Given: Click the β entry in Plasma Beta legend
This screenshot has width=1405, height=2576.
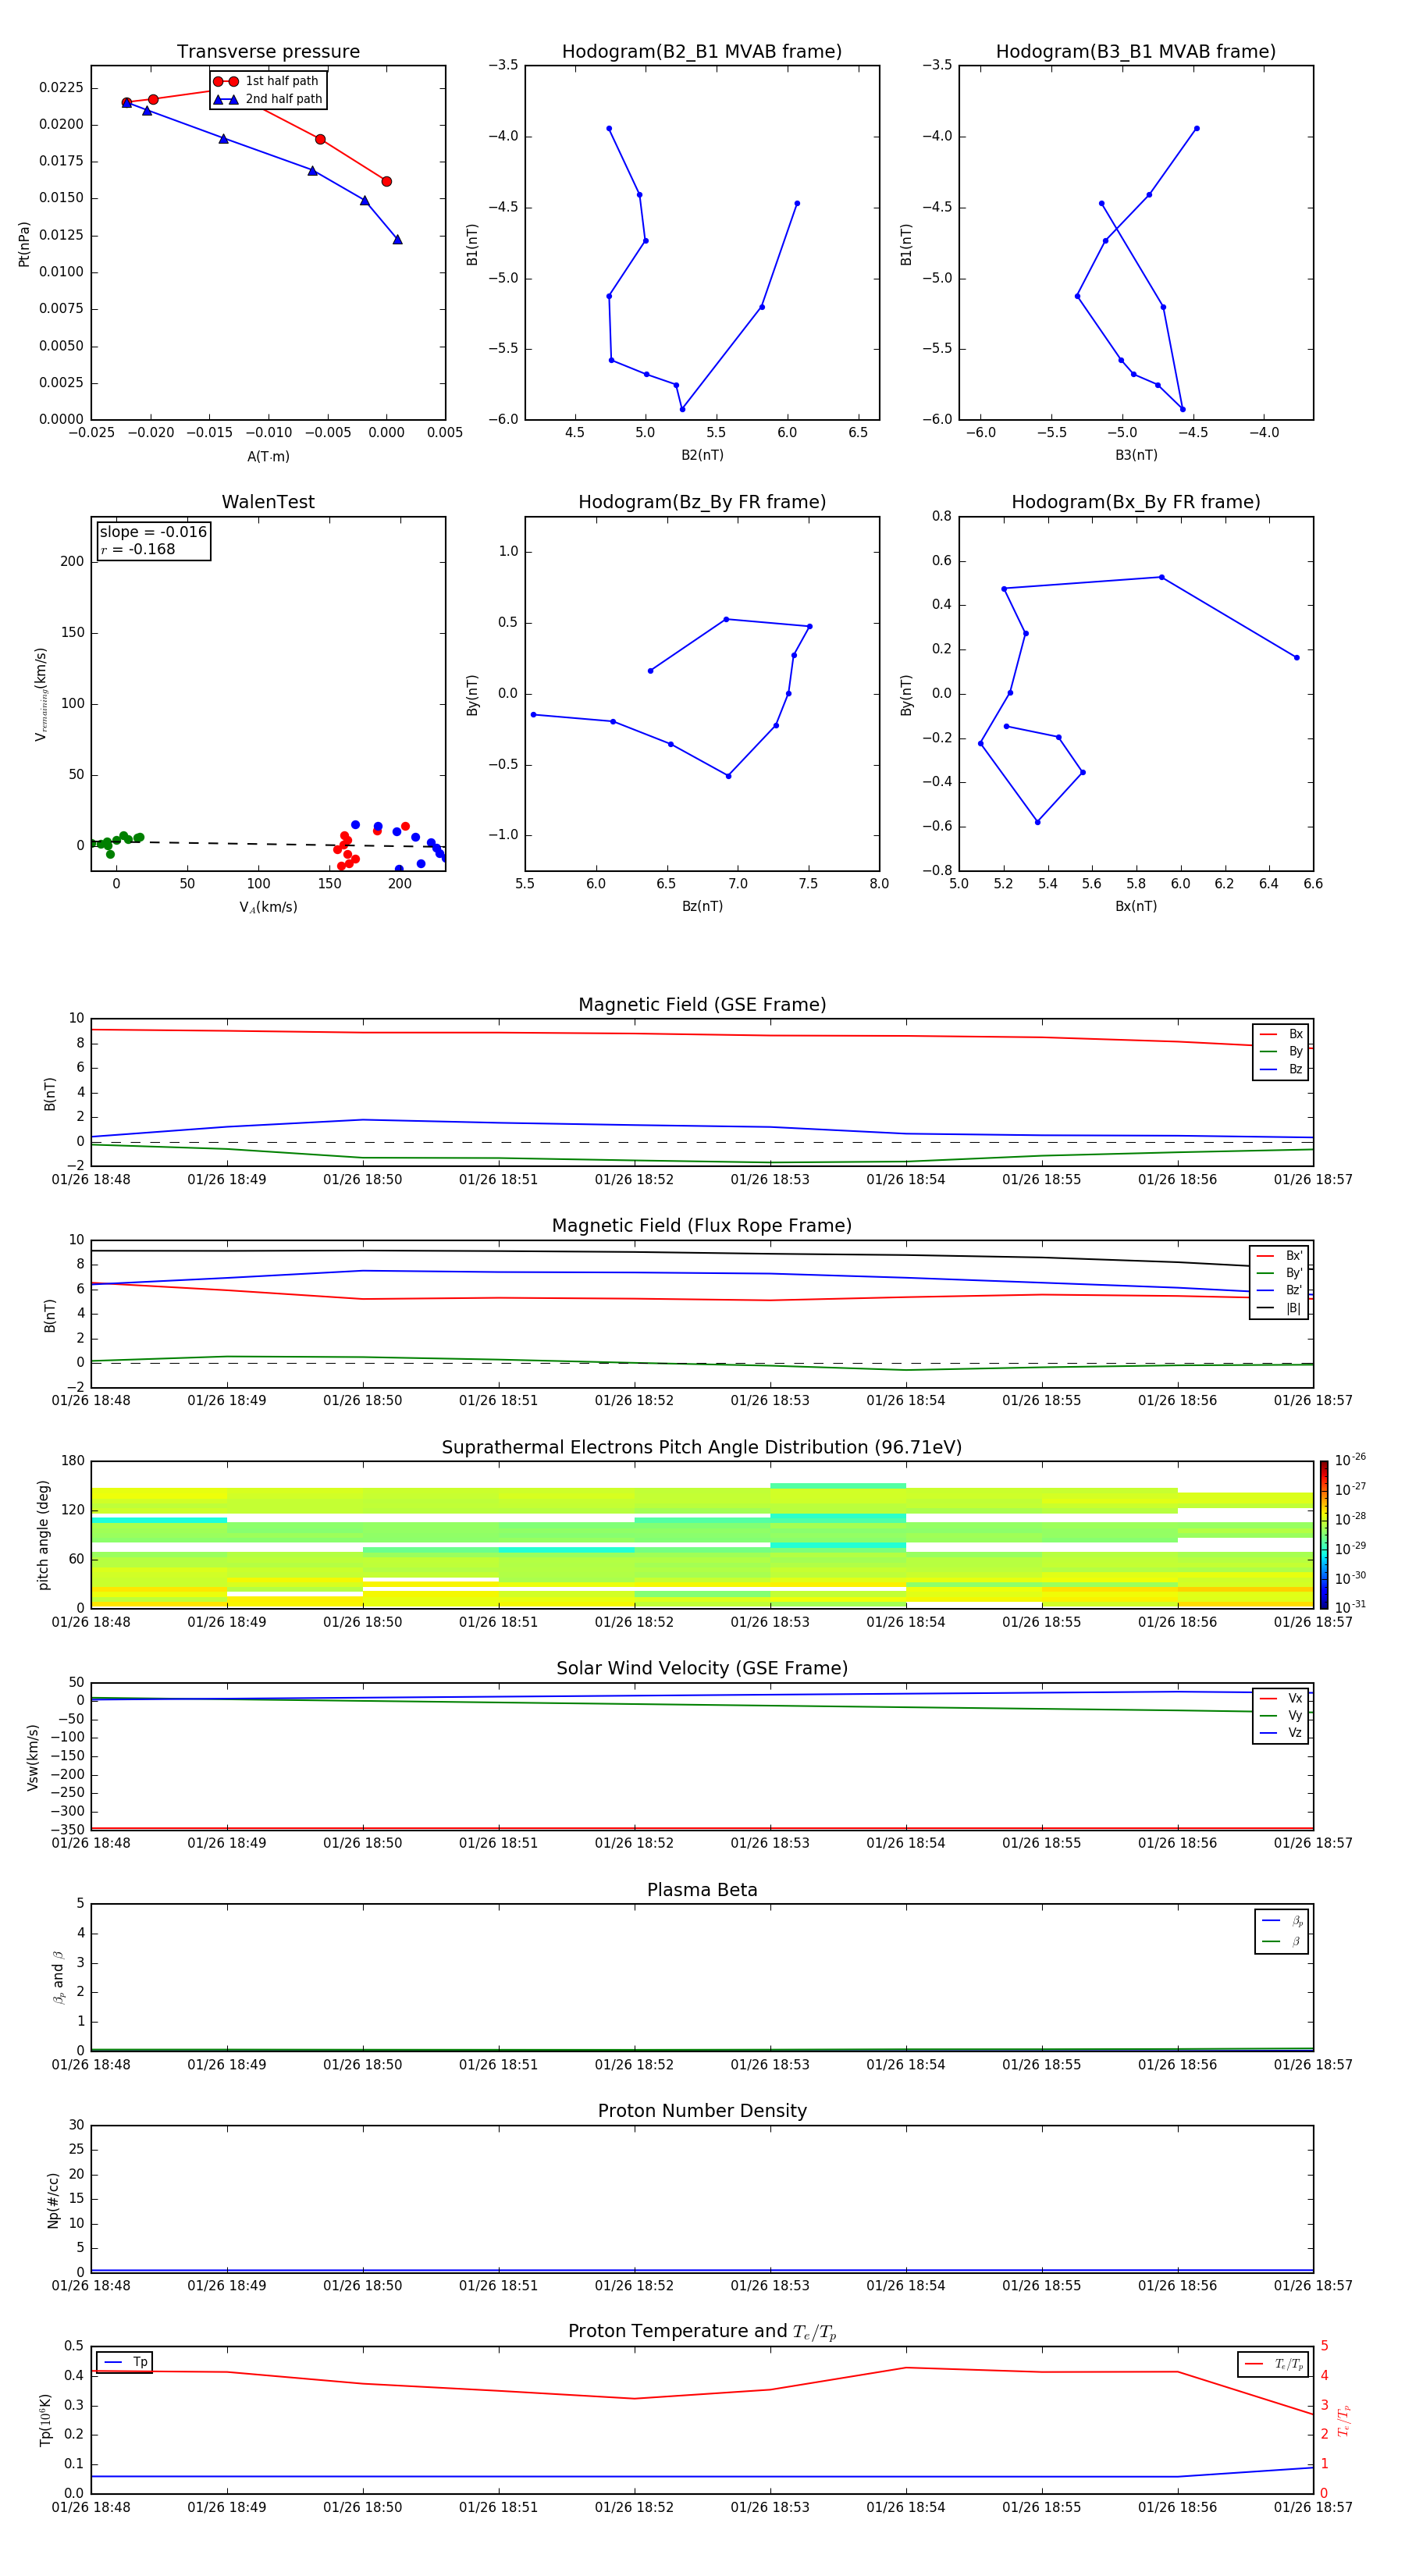Looking at the screenshot, I should point(1282,1941).
